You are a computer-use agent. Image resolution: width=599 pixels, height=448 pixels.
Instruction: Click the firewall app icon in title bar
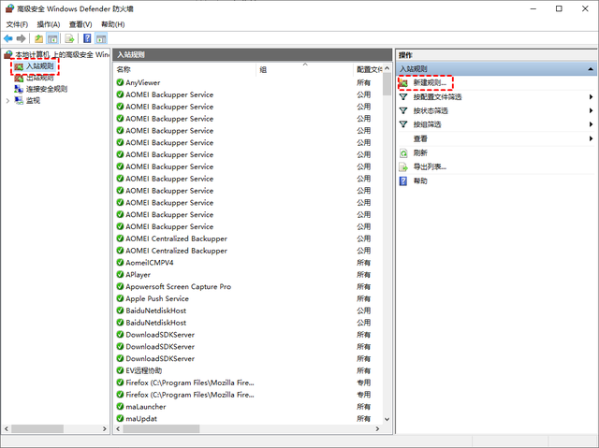click(x=9, y=8)
